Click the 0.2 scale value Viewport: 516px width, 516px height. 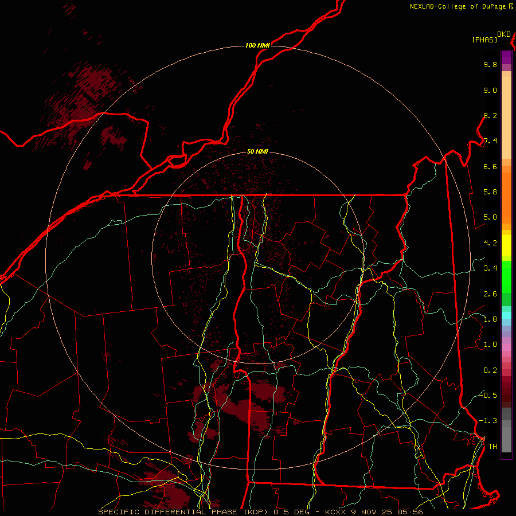pos(490,370)
